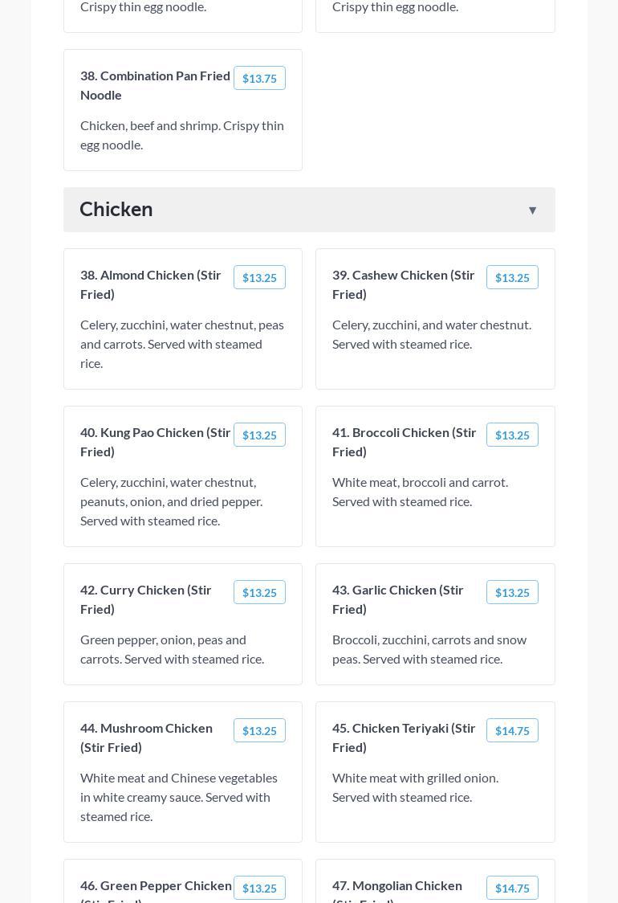Tap the Garlic Chicken $13.25 price
The width and height of the screenshot is (618, 903).
pyautogui.click(x=512, y=592)
